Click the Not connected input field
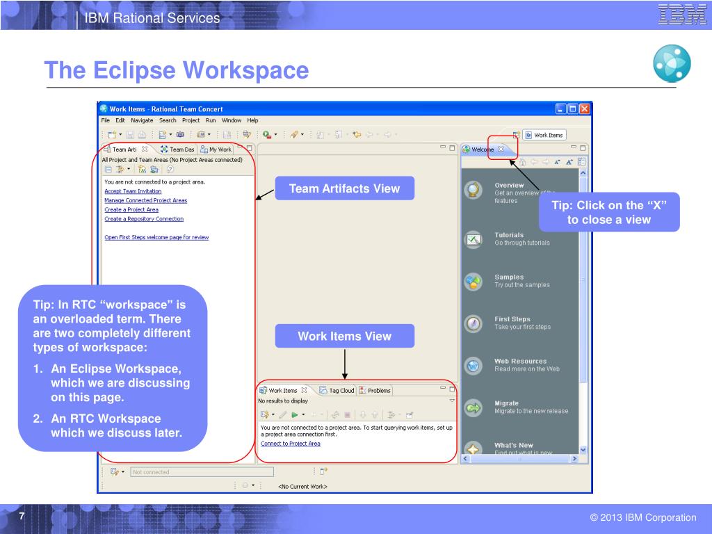Image resolution: width=712 pixels, height=534 pixels. [x=202, y=472]
